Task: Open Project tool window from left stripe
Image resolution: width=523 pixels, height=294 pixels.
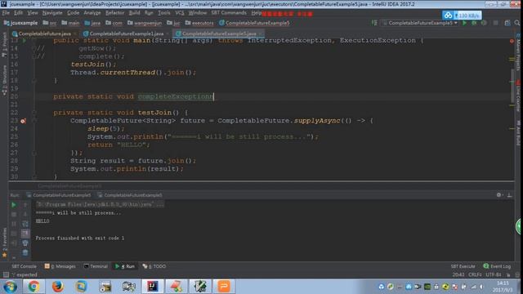Action: [x=4, y=44]
